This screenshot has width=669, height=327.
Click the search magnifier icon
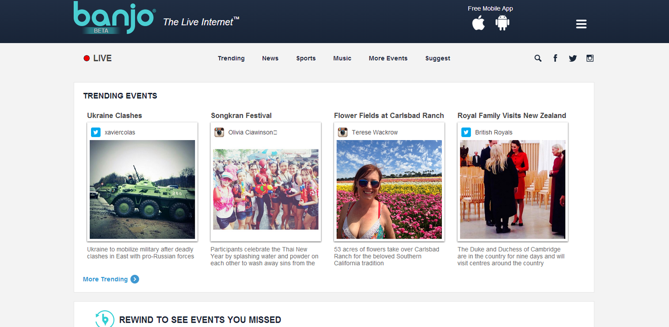pos(538,58)
